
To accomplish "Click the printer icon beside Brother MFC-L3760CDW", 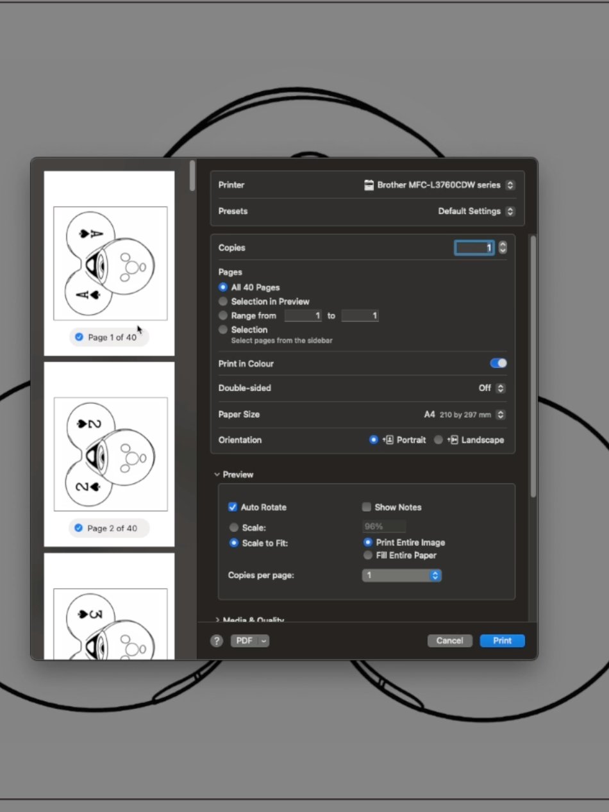I will click(x=369, y=185).
